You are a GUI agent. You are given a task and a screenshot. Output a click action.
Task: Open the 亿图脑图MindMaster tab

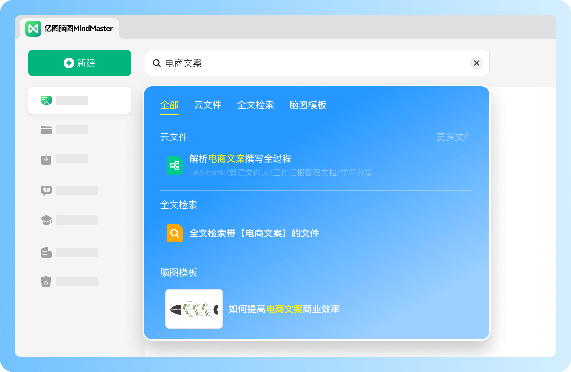(69, 29)
